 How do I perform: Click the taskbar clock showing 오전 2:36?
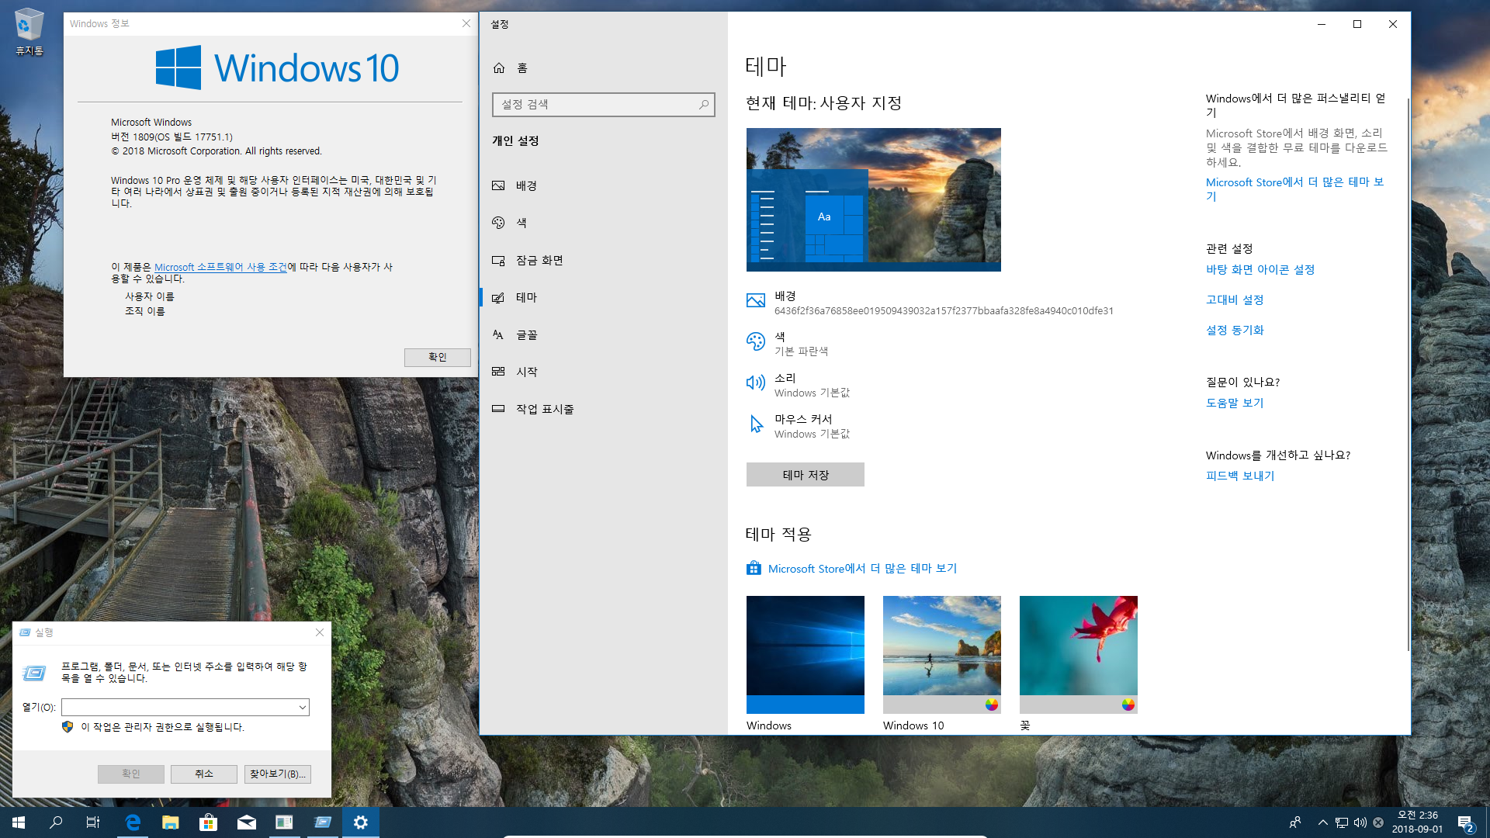(x=1417, y=822)
